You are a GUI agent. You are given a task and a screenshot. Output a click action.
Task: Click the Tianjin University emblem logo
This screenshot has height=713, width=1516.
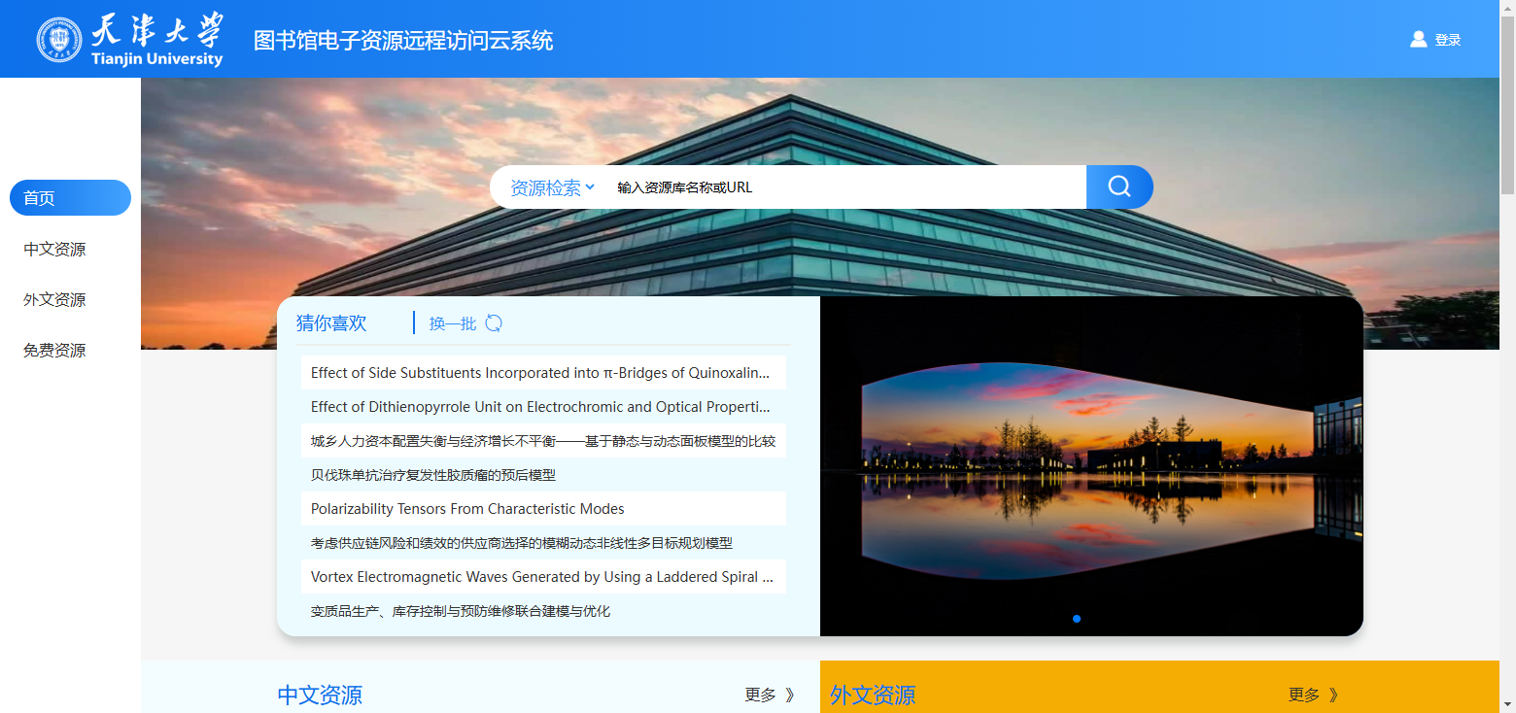[x=60, y=38]
